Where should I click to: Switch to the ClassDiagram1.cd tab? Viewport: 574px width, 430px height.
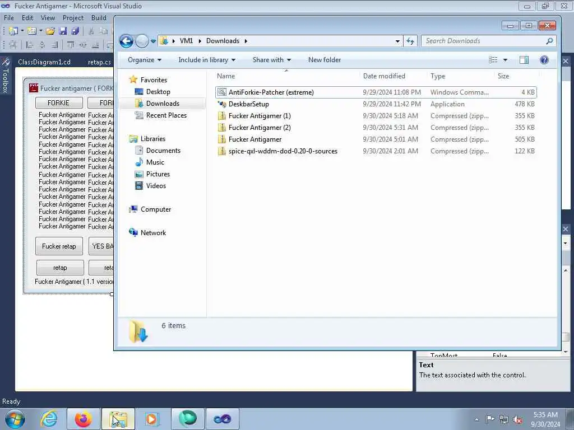pyautogui.click(x=44, y=62)
